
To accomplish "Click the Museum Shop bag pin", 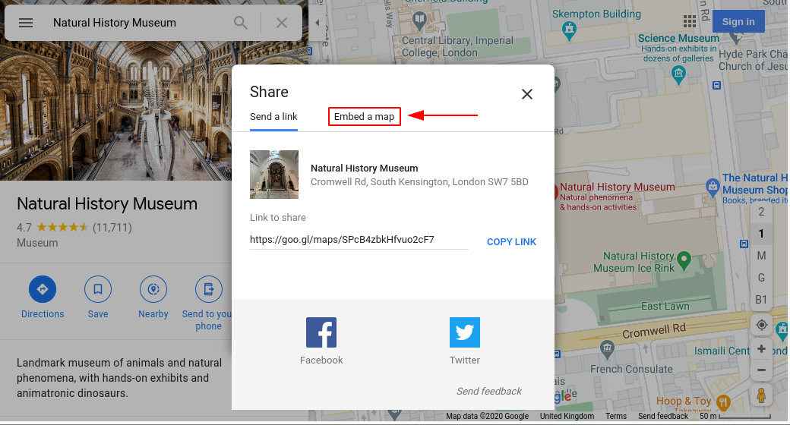I will (x=713, y=187).
